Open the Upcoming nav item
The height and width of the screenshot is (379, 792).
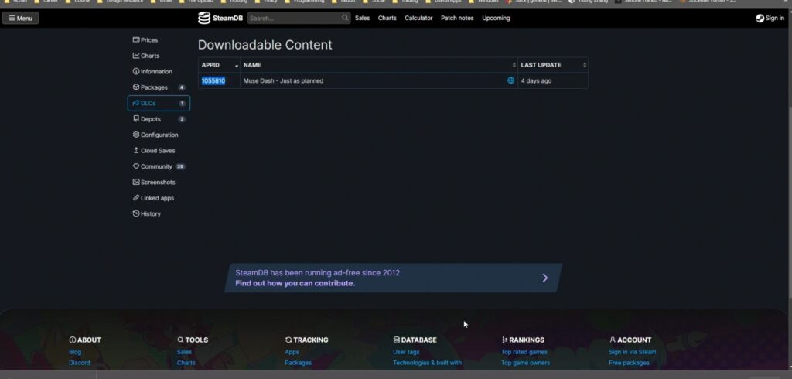(496, 19)
